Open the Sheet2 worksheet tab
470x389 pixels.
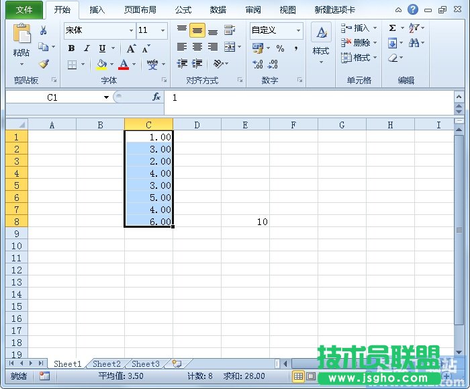pos(106,363)
